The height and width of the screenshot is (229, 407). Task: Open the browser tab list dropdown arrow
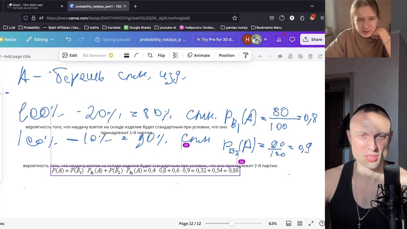coord(312,6)
